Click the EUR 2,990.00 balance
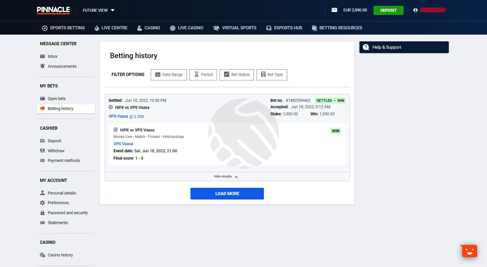Image resolution: width=487 pixels, height=267 pixels. coord(355,10)
